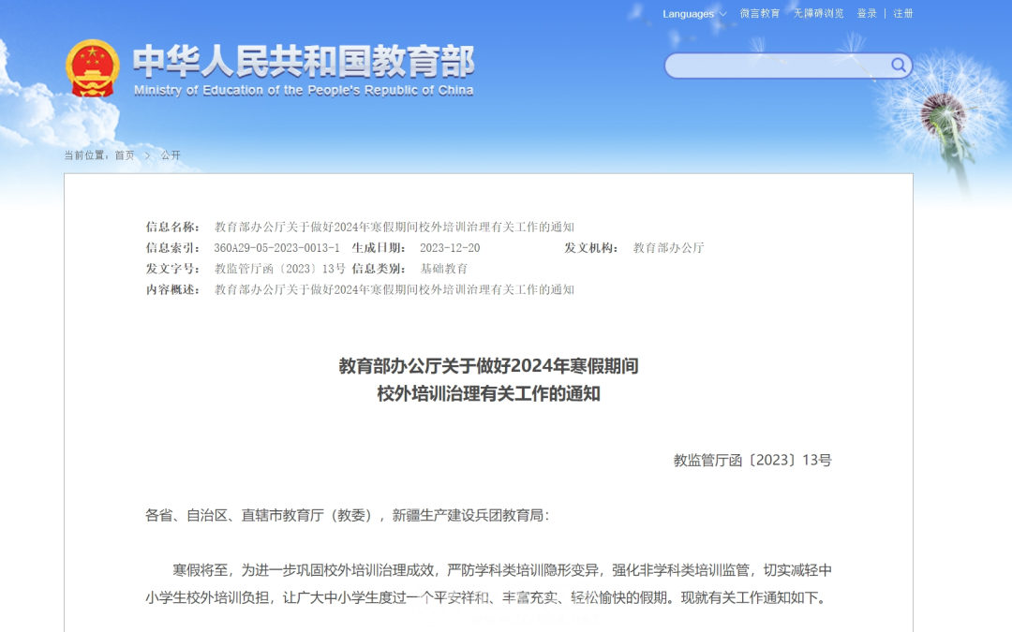Click the national emblem logo
This screenshot has width=1012, height=632.
pos(92,68)
